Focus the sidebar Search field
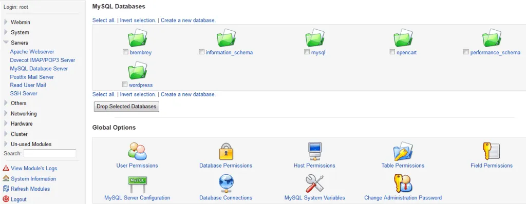 coord(50,153)
